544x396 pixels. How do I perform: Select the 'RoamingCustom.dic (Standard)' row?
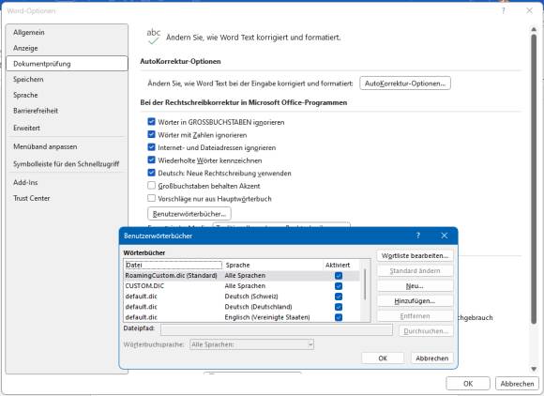pyautogui.click(x=241, y=276)
